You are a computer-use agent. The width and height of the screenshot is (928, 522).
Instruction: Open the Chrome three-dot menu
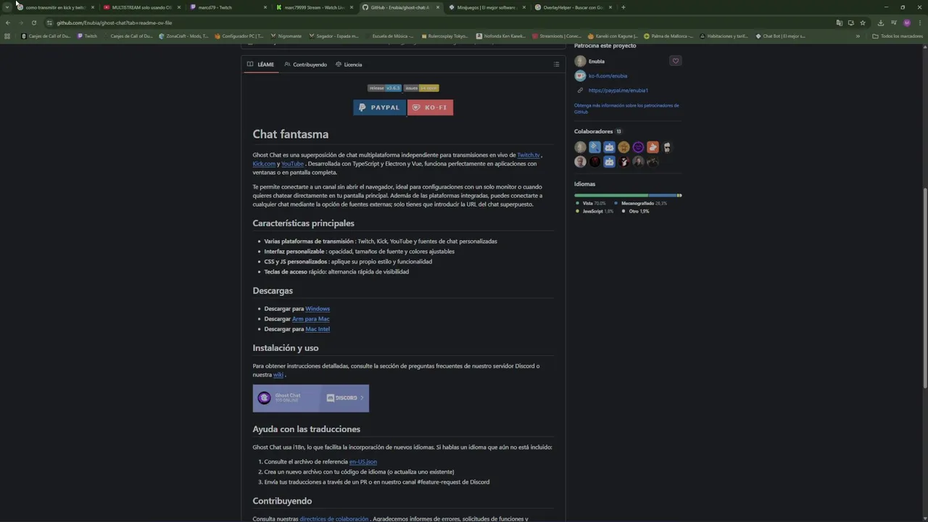(x=919, y=22)
